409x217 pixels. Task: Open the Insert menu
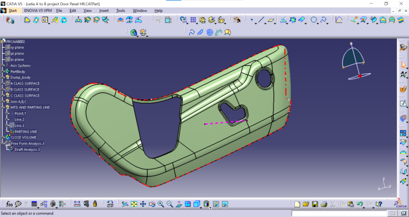point(104,11)
